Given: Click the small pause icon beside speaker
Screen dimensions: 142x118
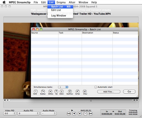Looking at the screenshot, I should click(x=8, y=100).
